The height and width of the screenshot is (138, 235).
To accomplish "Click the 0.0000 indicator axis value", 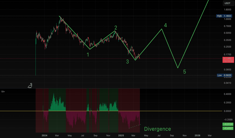I will pos(227,111).
